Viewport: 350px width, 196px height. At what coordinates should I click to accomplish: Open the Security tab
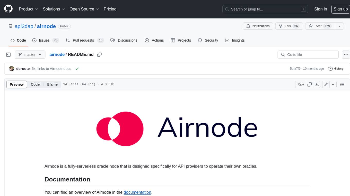pos(208,40)
